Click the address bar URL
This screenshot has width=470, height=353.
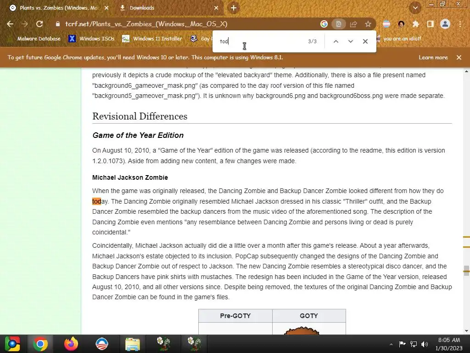(146, 24)
